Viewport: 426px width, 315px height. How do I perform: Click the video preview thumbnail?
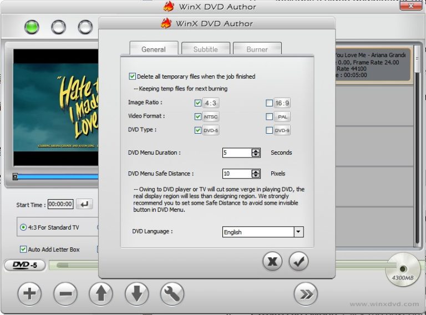point(56,108)
